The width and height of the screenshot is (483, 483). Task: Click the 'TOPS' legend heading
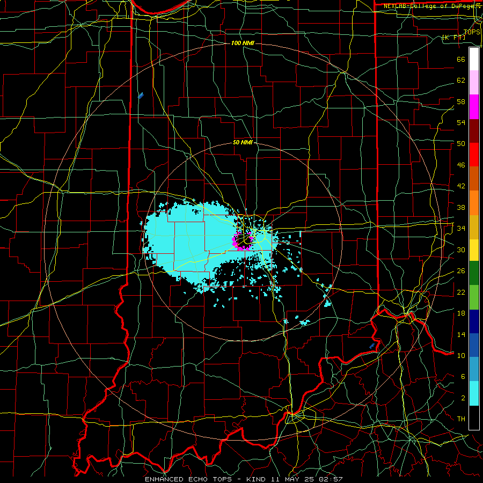tap(472, 32)
